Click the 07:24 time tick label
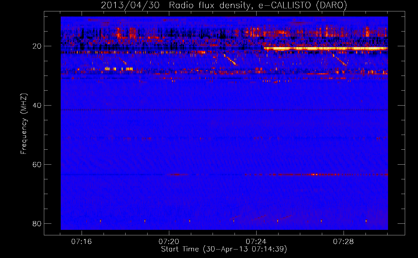Screen dimensions: 418x258 (256, 241)
